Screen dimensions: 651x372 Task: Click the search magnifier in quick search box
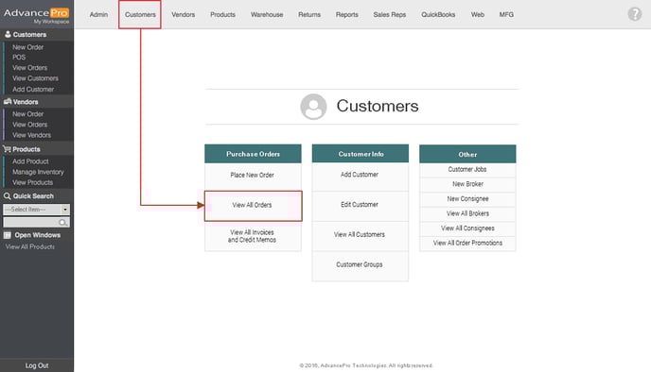(x=62, y=223)
